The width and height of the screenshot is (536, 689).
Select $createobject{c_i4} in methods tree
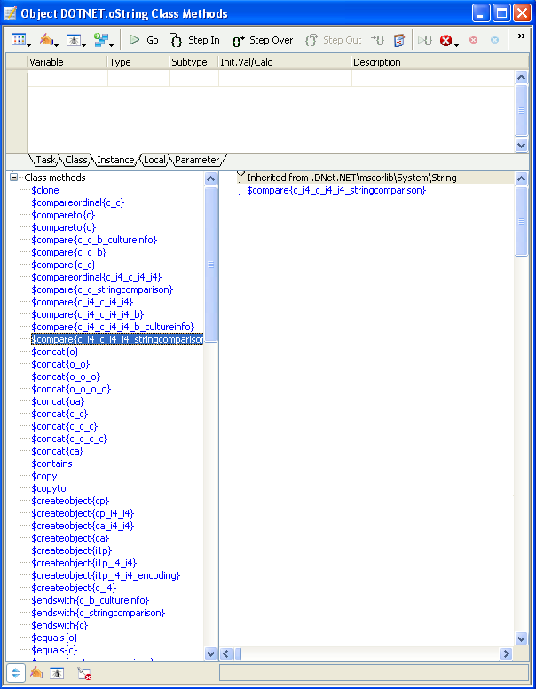tap(73, 588)
